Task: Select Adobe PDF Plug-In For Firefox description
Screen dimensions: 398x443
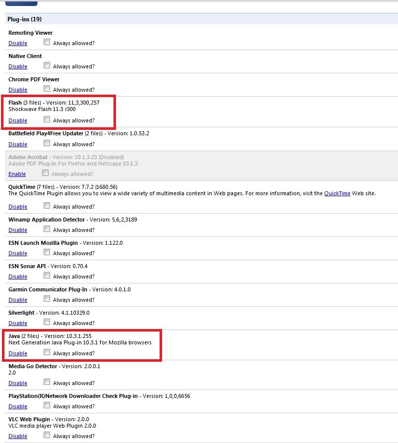Action: coord(73,164)
